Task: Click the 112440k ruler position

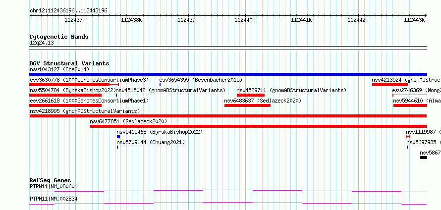Action: click(x=245, y=20)
